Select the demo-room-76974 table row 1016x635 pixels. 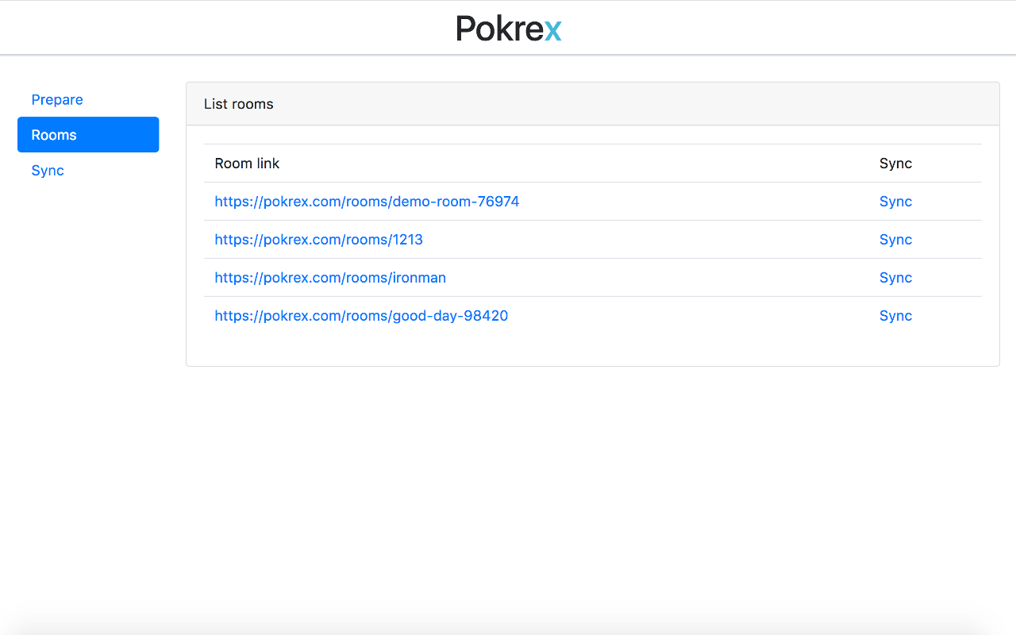click(593, 202)
